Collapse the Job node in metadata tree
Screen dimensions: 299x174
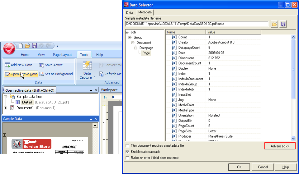click(x=127, y=32)
